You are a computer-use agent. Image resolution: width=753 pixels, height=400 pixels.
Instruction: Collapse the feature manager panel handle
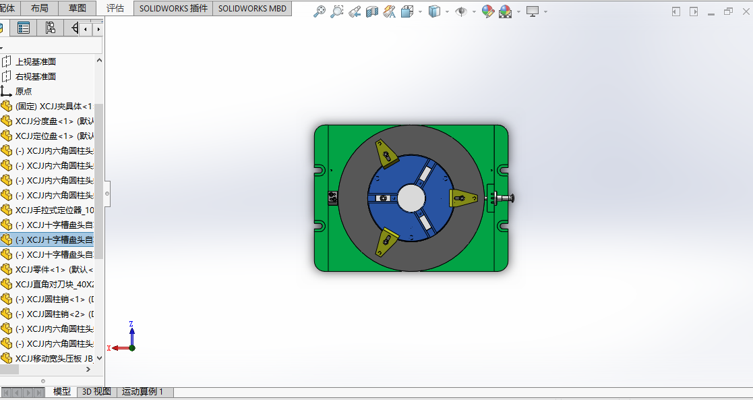point(107,194)
